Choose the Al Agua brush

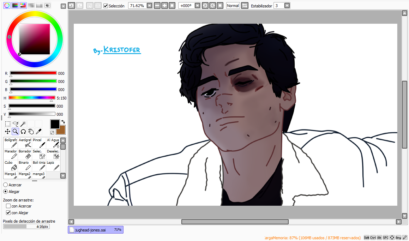[53, 143]
